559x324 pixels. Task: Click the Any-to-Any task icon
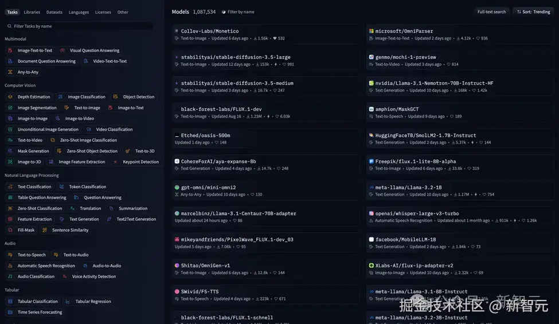click(10, 72)
